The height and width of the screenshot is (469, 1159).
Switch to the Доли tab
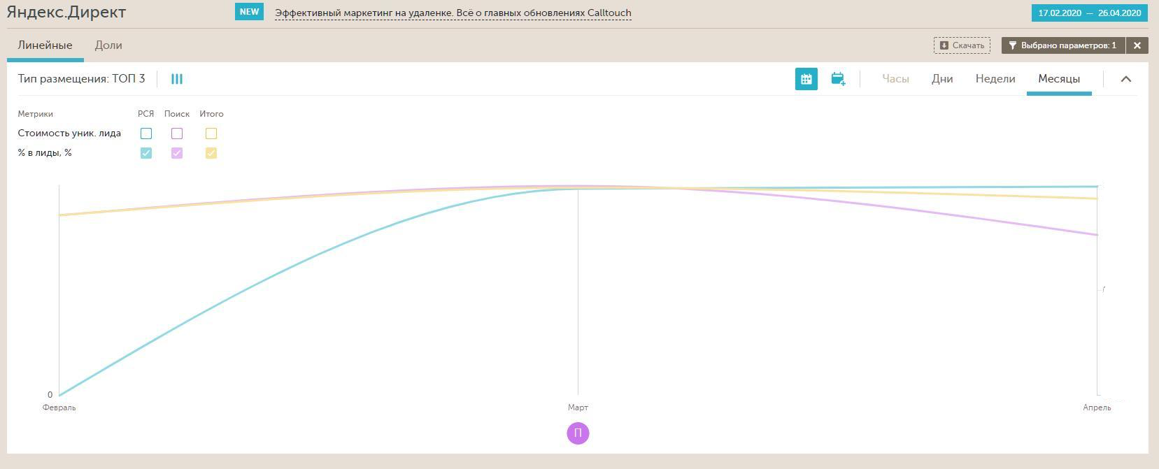pyautogui.click(x=108, y=45)
